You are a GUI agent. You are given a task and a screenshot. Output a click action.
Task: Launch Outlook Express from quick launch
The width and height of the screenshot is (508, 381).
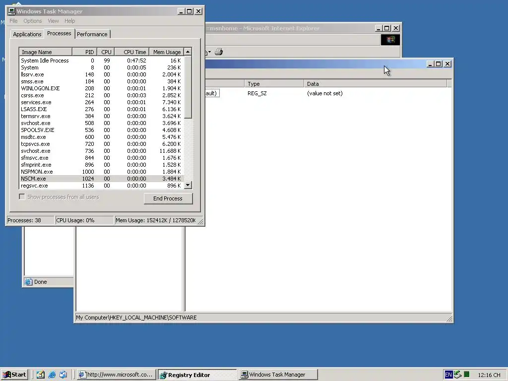tap(63, 375)
